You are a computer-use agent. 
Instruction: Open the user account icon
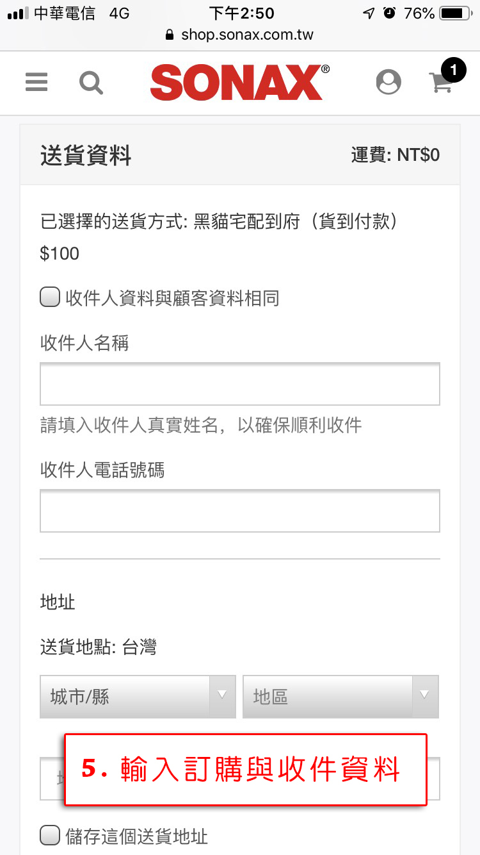tap(388, 82)
